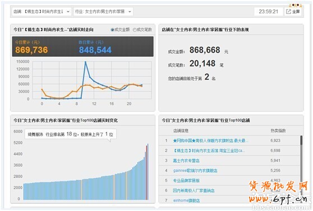The width and height of the screenshot is (313, 211).
Task: Click the orange 今日累计 869,736 total
Action: [31, 50]
